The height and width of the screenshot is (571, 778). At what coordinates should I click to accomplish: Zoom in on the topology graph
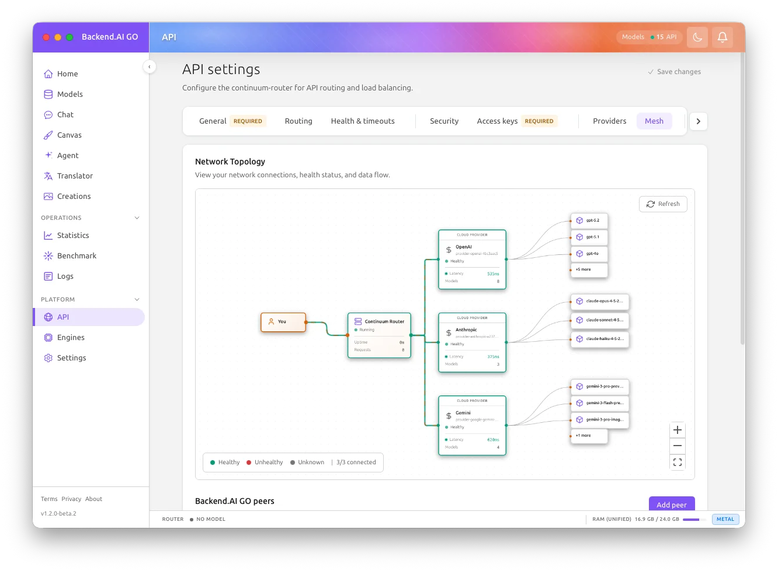(x=677, y=429)
